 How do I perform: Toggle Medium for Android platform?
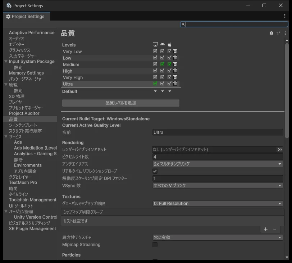coord(162,64)
